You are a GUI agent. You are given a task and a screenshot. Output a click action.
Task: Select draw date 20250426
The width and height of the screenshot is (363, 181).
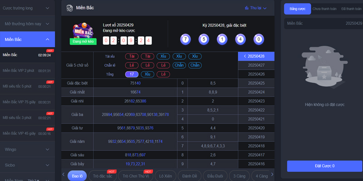pos(256,74)
